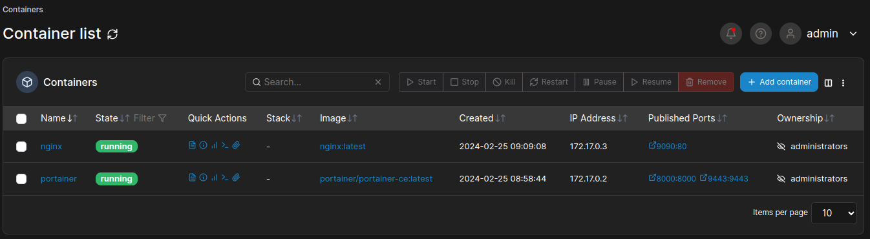The height and width of the screenshot is (239, 870).
Task: View stats for the nginx container
Action: [214, 145]
